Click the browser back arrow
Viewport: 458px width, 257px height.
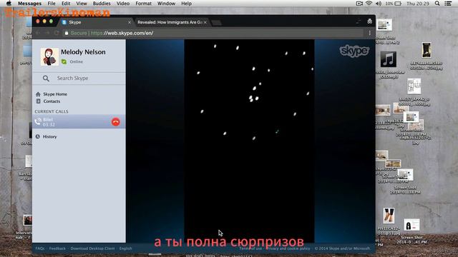(x=38, y=33)
